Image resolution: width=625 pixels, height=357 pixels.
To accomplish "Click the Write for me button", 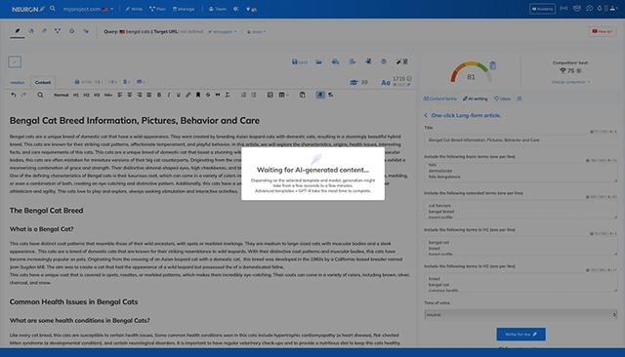I will 521,335.
